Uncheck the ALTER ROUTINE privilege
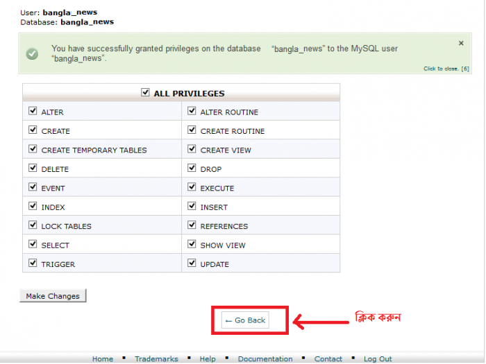486x364 pixels. 192,111
